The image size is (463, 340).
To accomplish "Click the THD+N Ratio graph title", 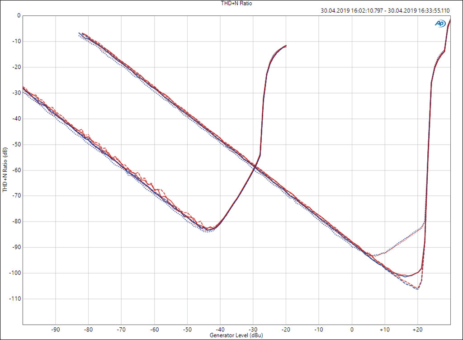I will (x=231, y=3).
